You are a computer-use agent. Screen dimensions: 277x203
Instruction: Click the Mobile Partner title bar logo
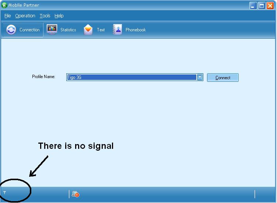click(4, 5)
